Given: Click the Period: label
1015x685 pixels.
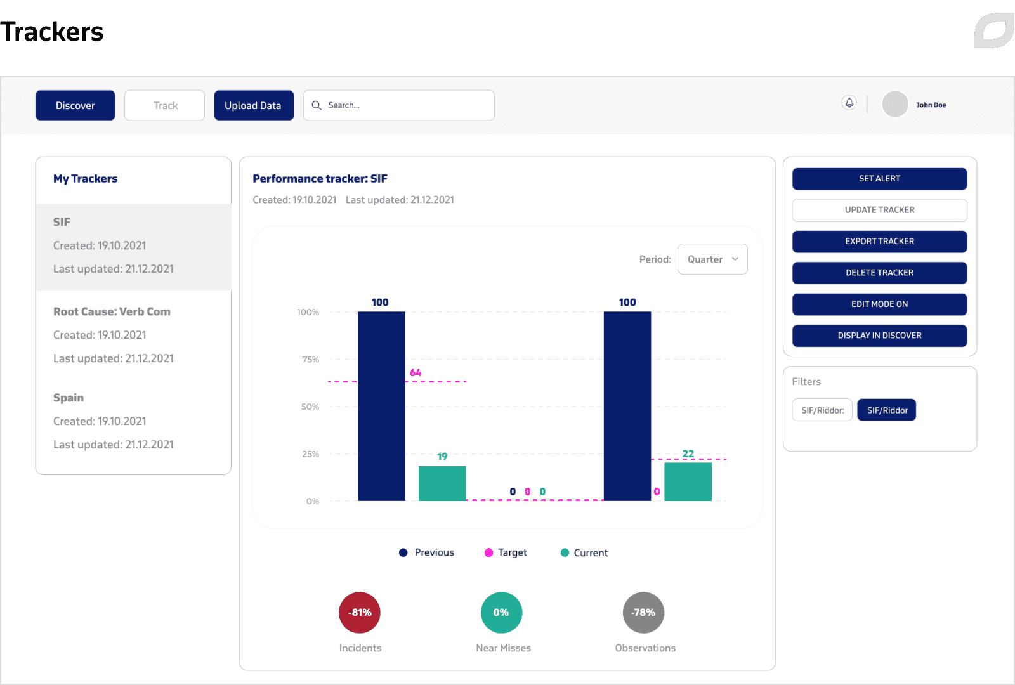Looking at the screenshot, I should click(655, 259).
